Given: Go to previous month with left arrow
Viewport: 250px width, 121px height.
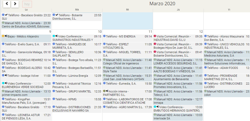Looking at the screenshot, I should (x=7, y=4).
